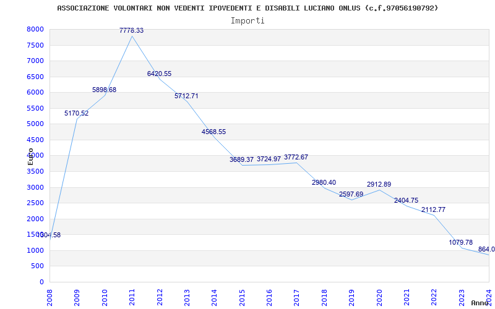Screen dimensions: 495x309
Task: Click the 2597.69 data label
Action: tap(351, 194)
